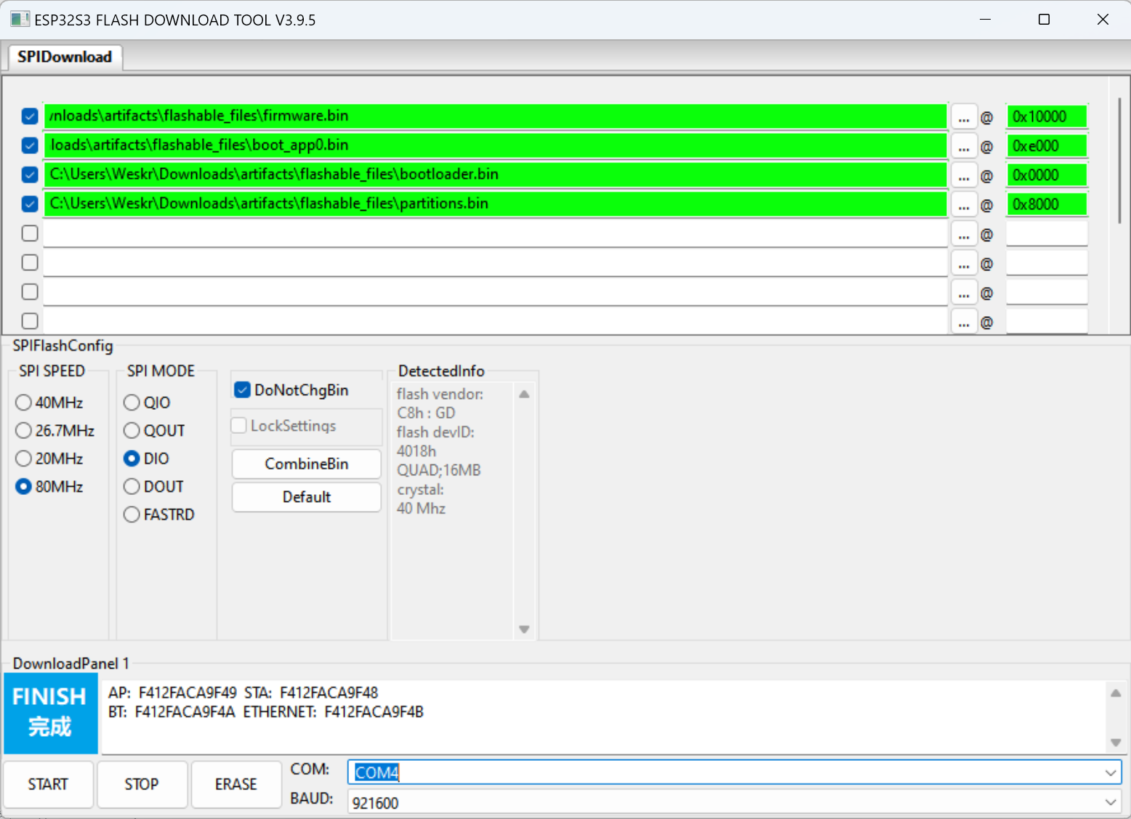This screenshot has height=819, width=1131.
Task: Edit the 0x0000 address field
Action: (1047, 175)
